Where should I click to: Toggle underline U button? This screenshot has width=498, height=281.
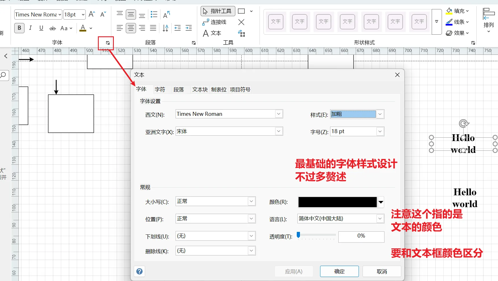[41, 28]
